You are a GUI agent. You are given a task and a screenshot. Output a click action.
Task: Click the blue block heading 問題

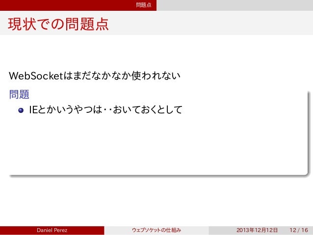click(19, 94)
